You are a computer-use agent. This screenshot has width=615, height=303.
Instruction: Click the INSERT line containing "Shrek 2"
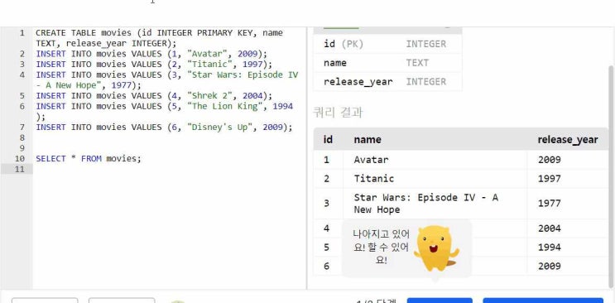(x=154, y=96)
